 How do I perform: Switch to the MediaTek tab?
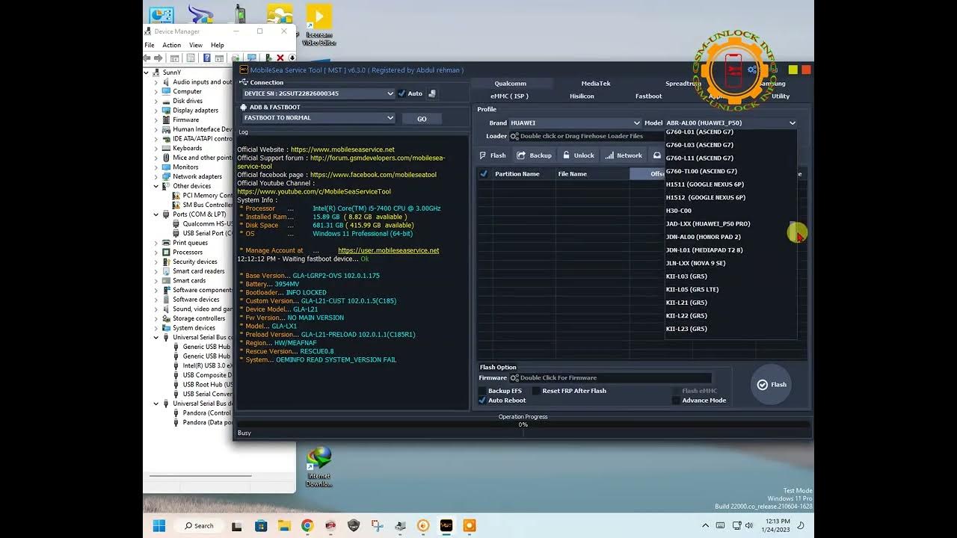[x=596, y=84]
